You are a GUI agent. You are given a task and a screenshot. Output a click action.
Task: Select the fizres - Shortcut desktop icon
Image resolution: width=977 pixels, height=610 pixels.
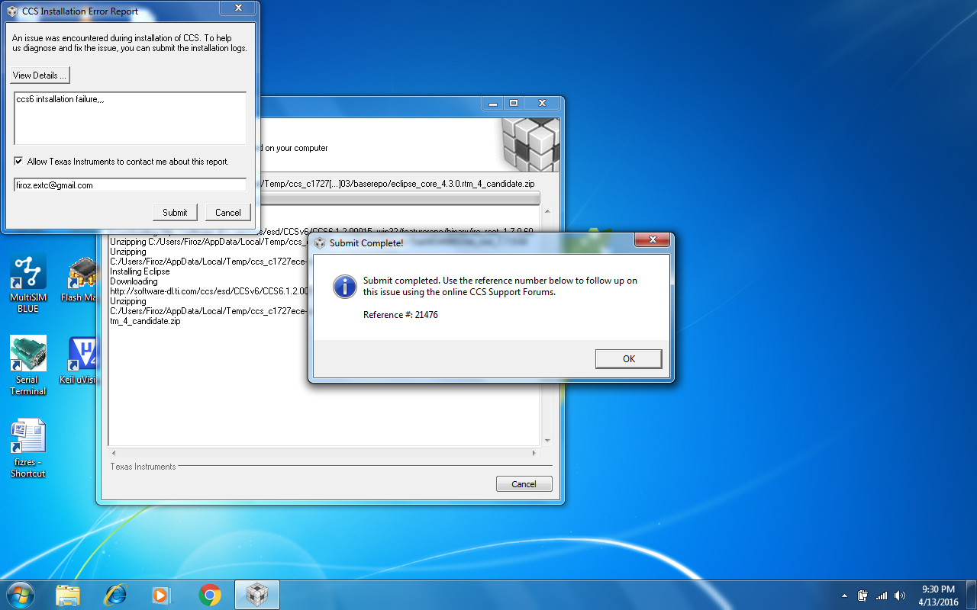28,448
